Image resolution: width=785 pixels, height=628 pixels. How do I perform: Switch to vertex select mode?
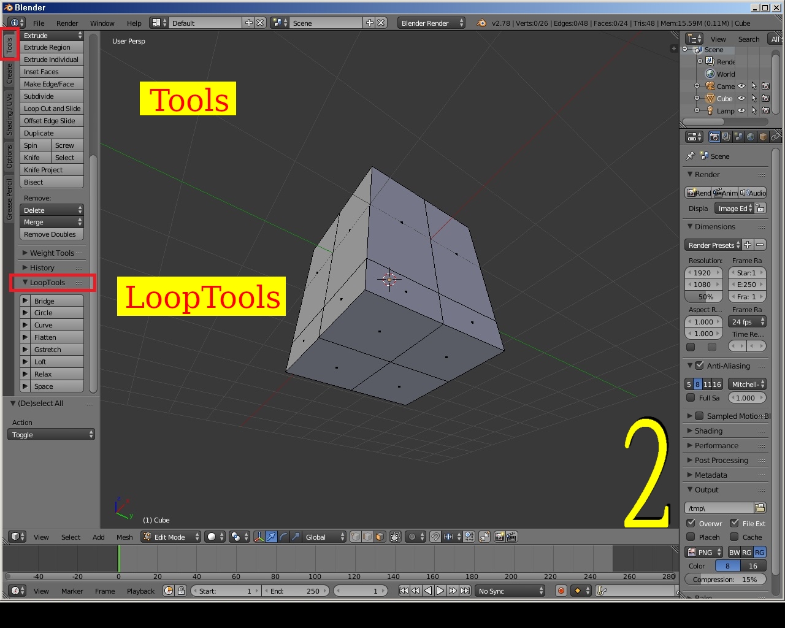[x=356, y=537]
